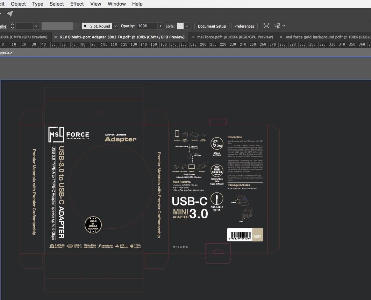Open the Window menu
Image resolution: width=371 pixels, height=300 pixels.
[x=116, y=4]
